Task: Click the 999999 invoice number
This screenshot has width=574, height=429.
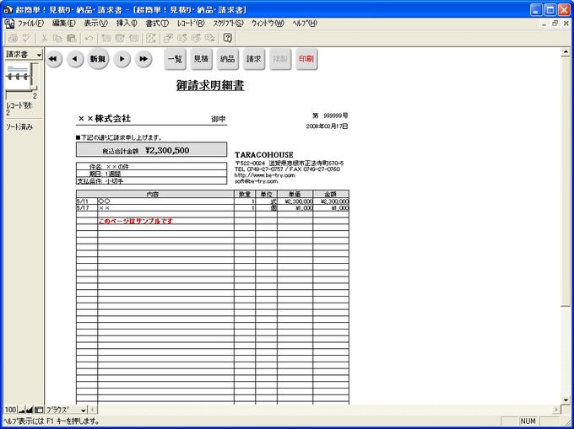Action: (333, 115)
